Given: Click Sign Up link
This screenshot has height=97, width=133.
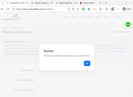Looking at the screenshot, I should [107, 17].
